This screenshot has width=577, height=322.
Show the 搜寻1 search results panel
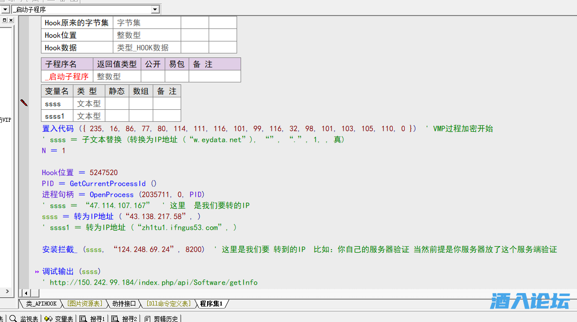tap(92, 319)
